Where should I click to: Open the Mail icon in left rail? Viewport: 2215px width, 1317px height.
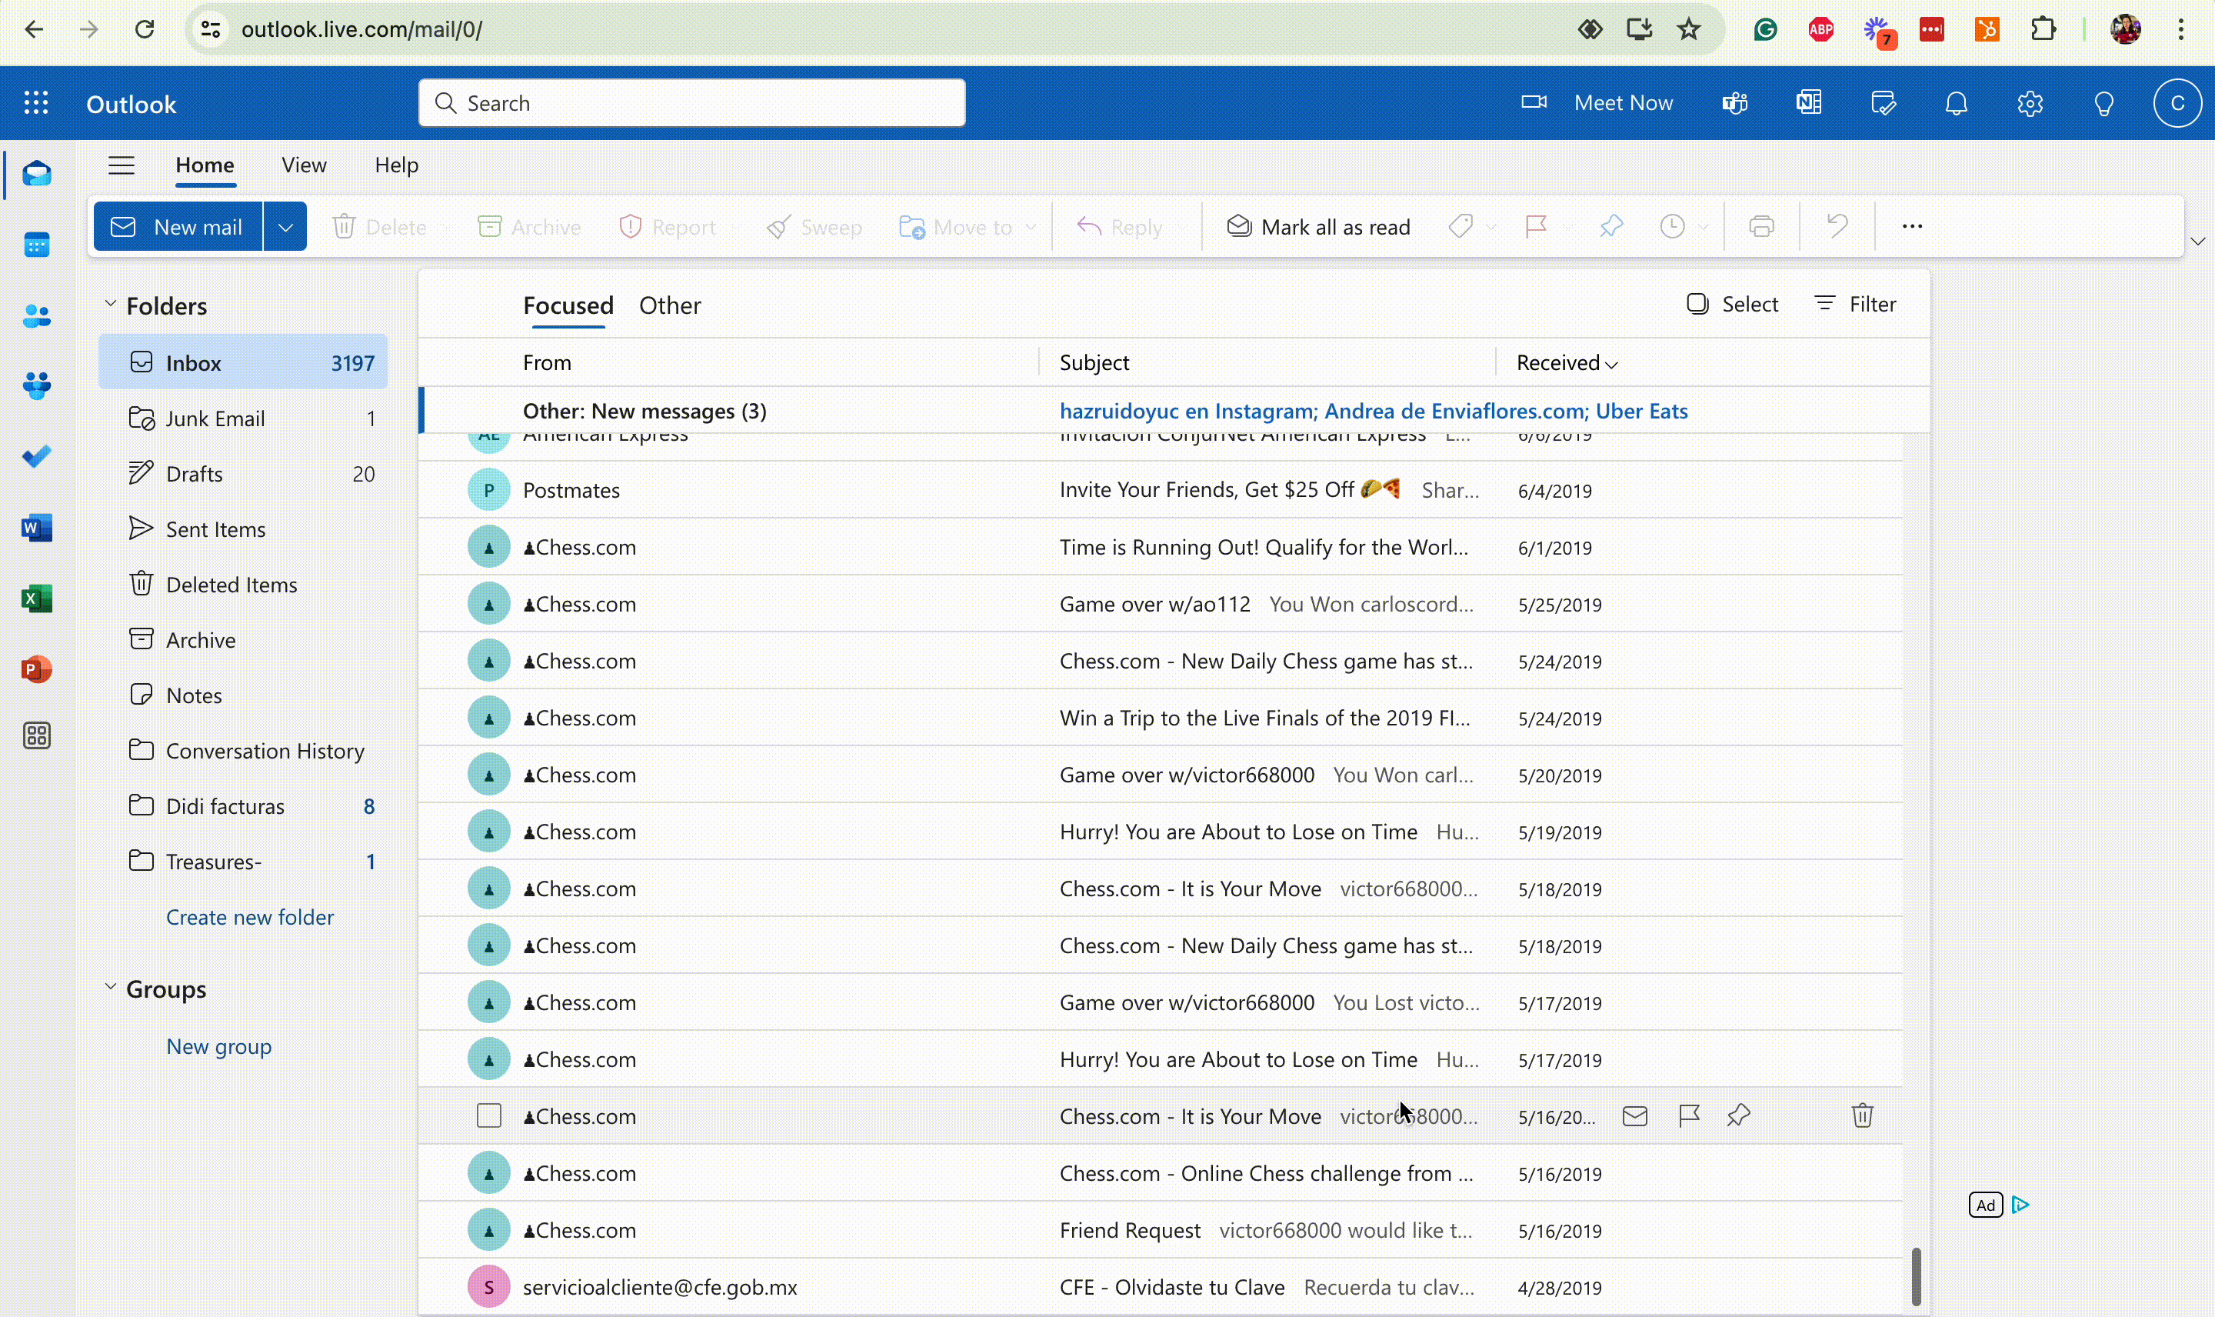point(36,173)
